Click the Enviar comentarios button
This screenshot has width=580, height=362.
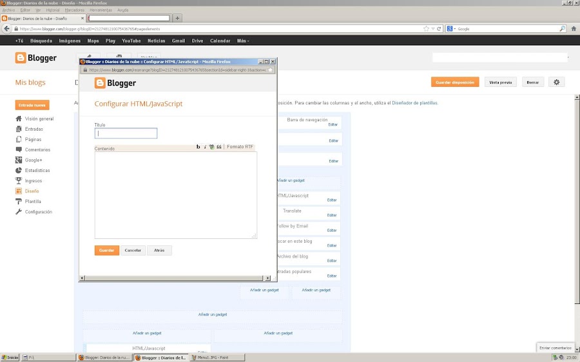pos(556,348)
